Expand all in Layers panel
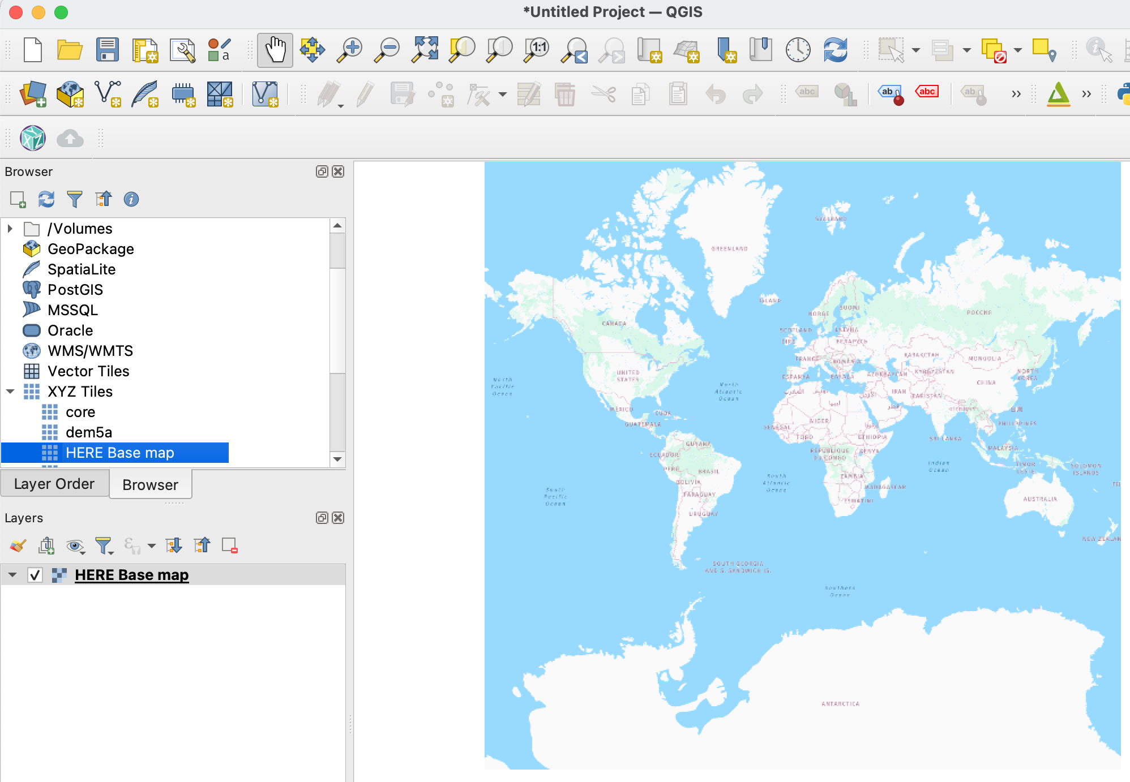The image size is (1130, 782). [x=174, y=545]
